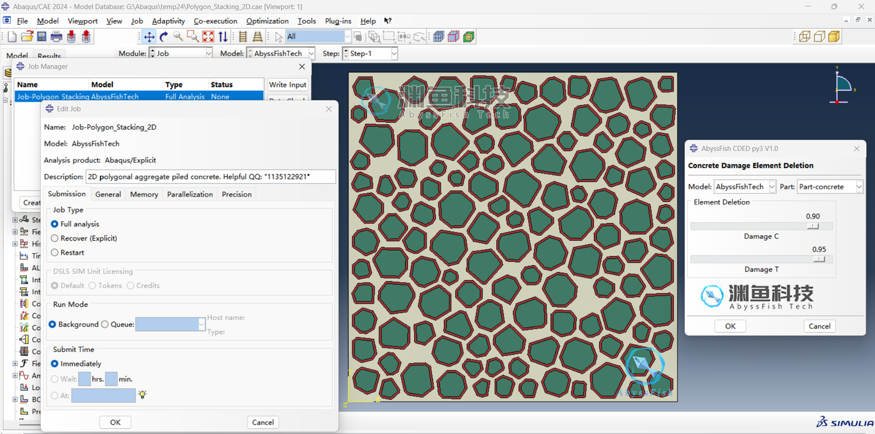Image resolution: width=875 pixels, height=434 pixels.
Task: Click Write Input in Job Manager
Action: pos(287,85)
